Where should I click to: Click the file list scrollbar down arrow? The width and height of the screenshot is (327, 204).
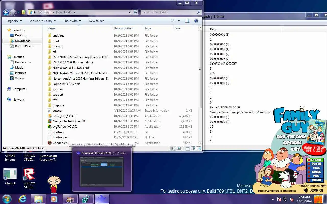tap(200, 143)
